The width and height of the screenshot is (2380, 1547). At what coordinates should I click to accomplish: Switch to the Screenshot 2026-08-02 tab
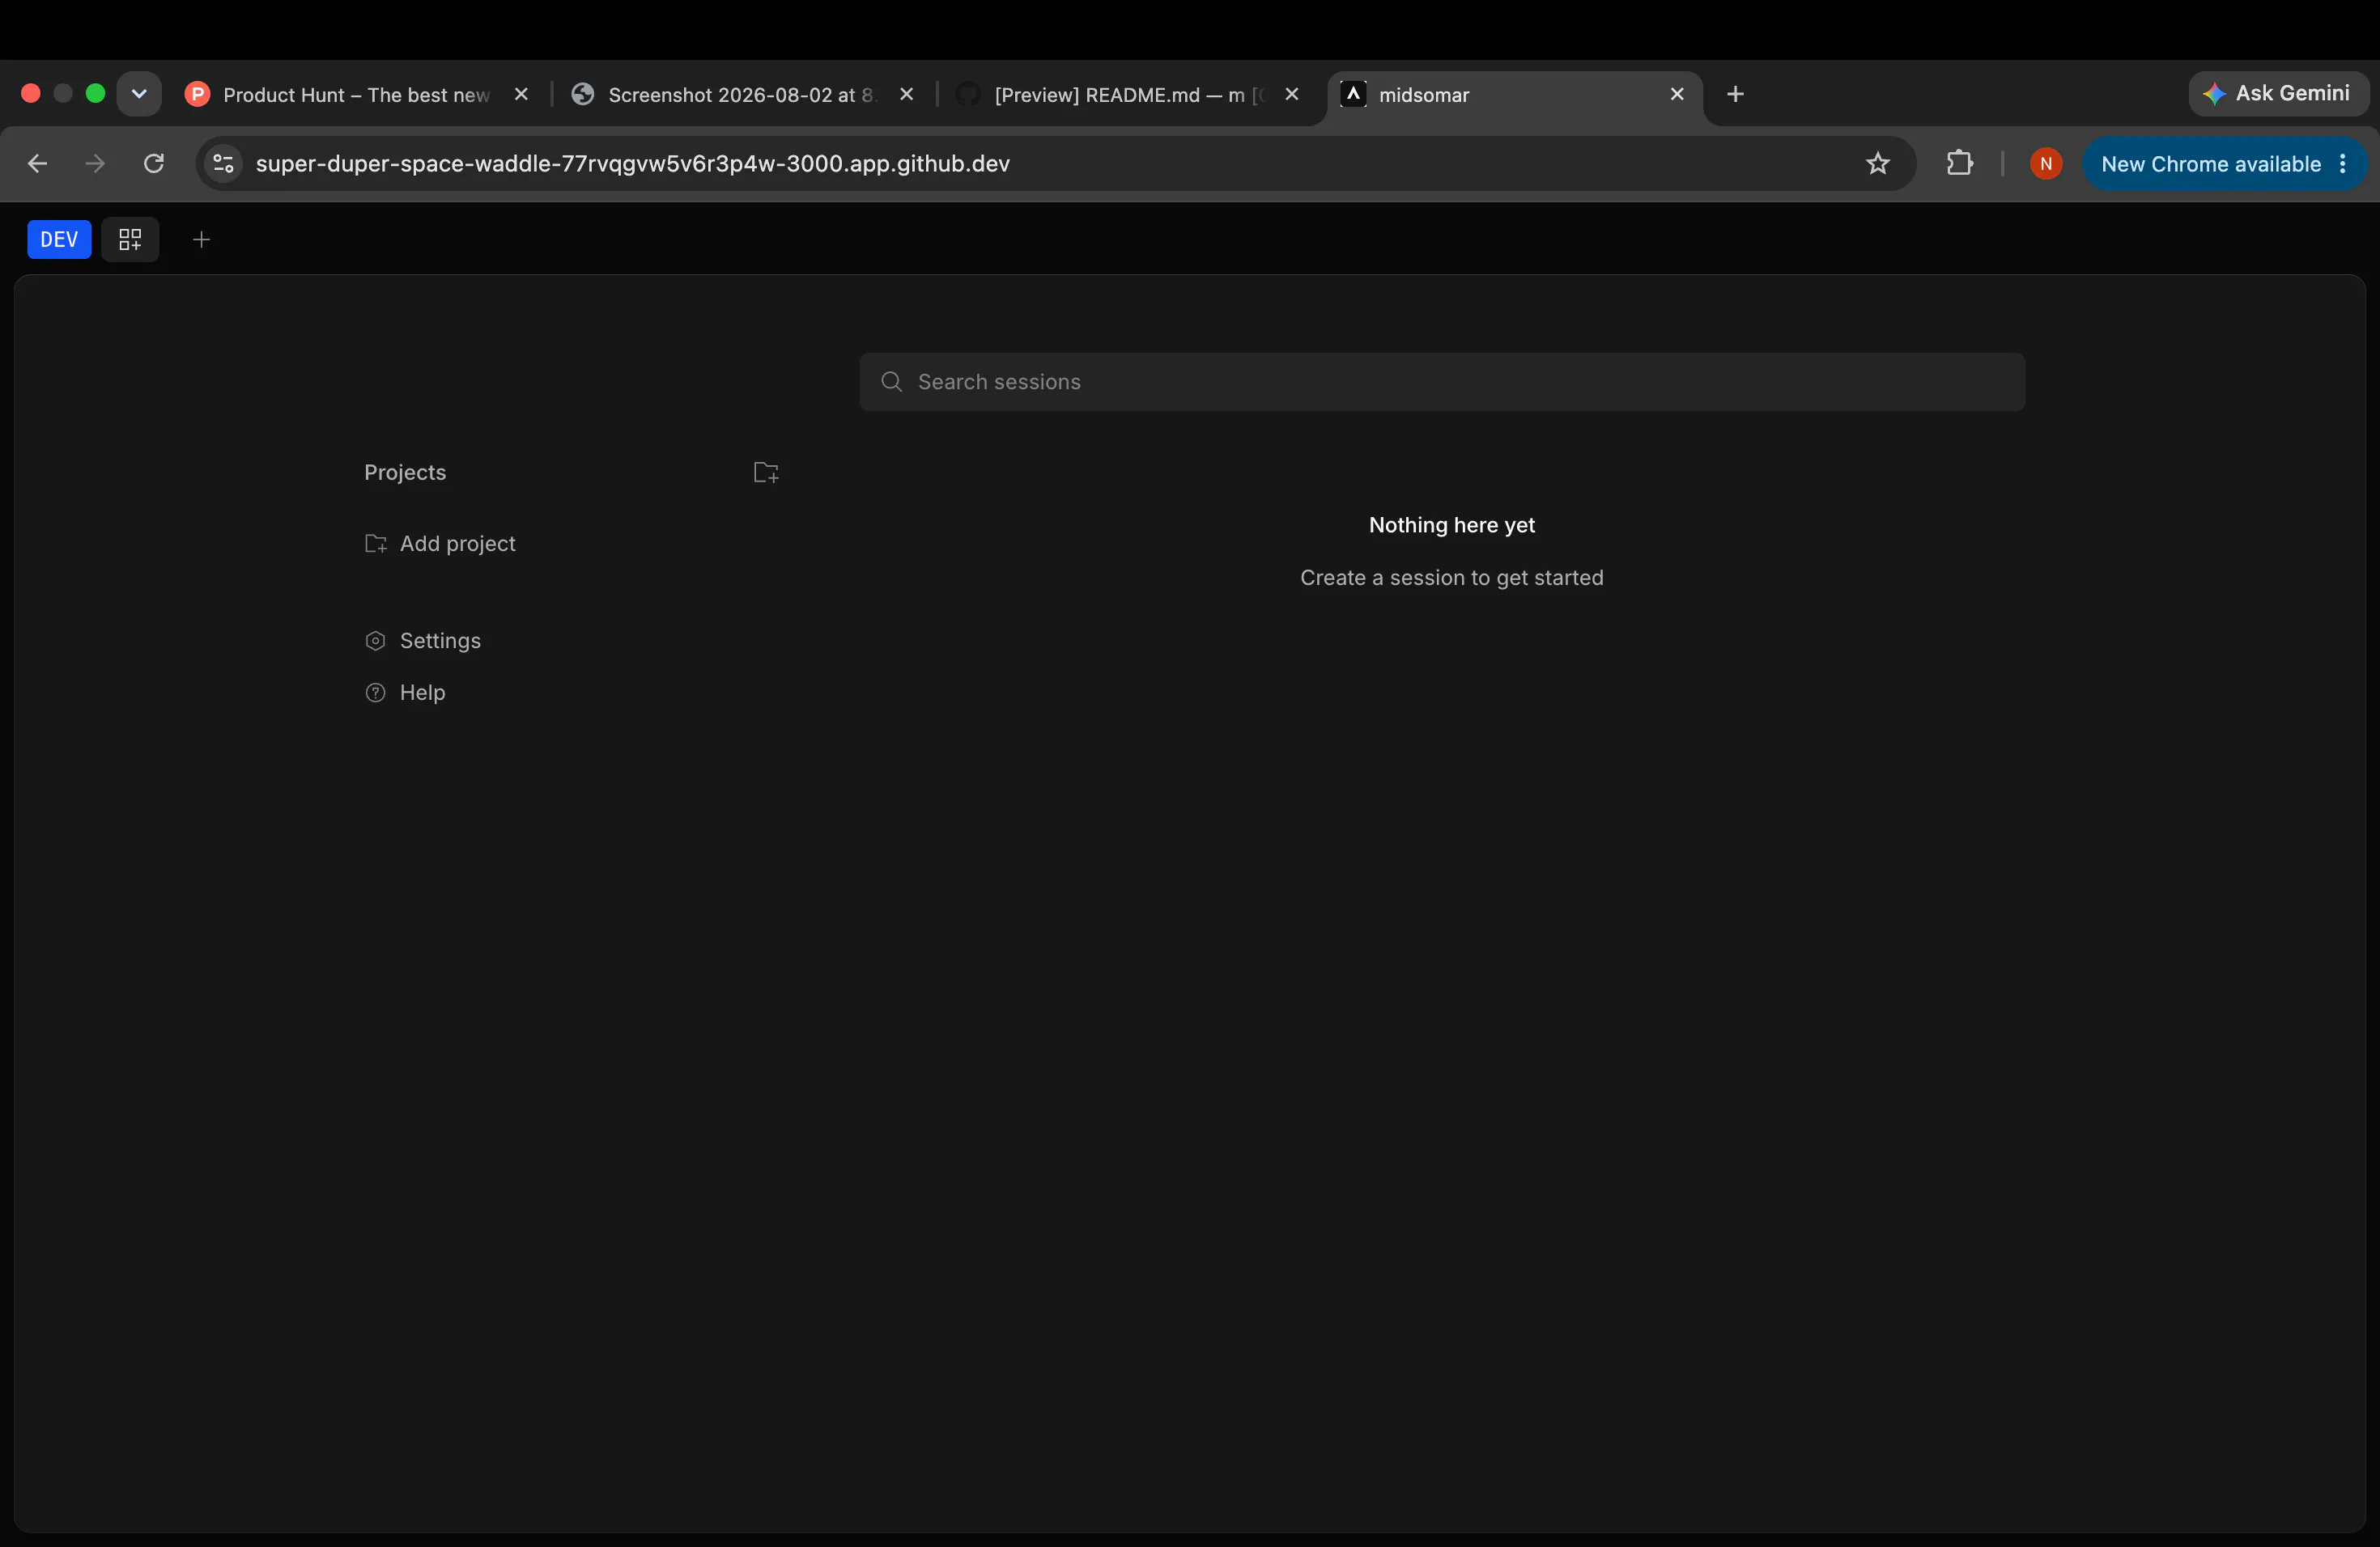click(x=742, y=95)
